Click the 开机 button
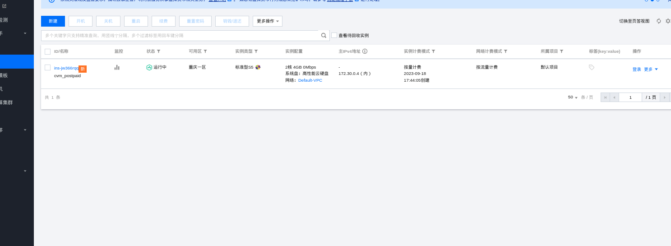 [80, 21]
